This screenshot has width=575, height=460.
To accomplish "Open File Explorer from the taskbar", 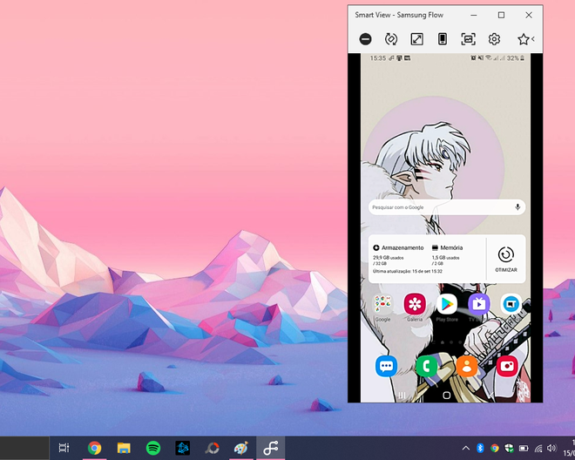I will pos(124,448).
